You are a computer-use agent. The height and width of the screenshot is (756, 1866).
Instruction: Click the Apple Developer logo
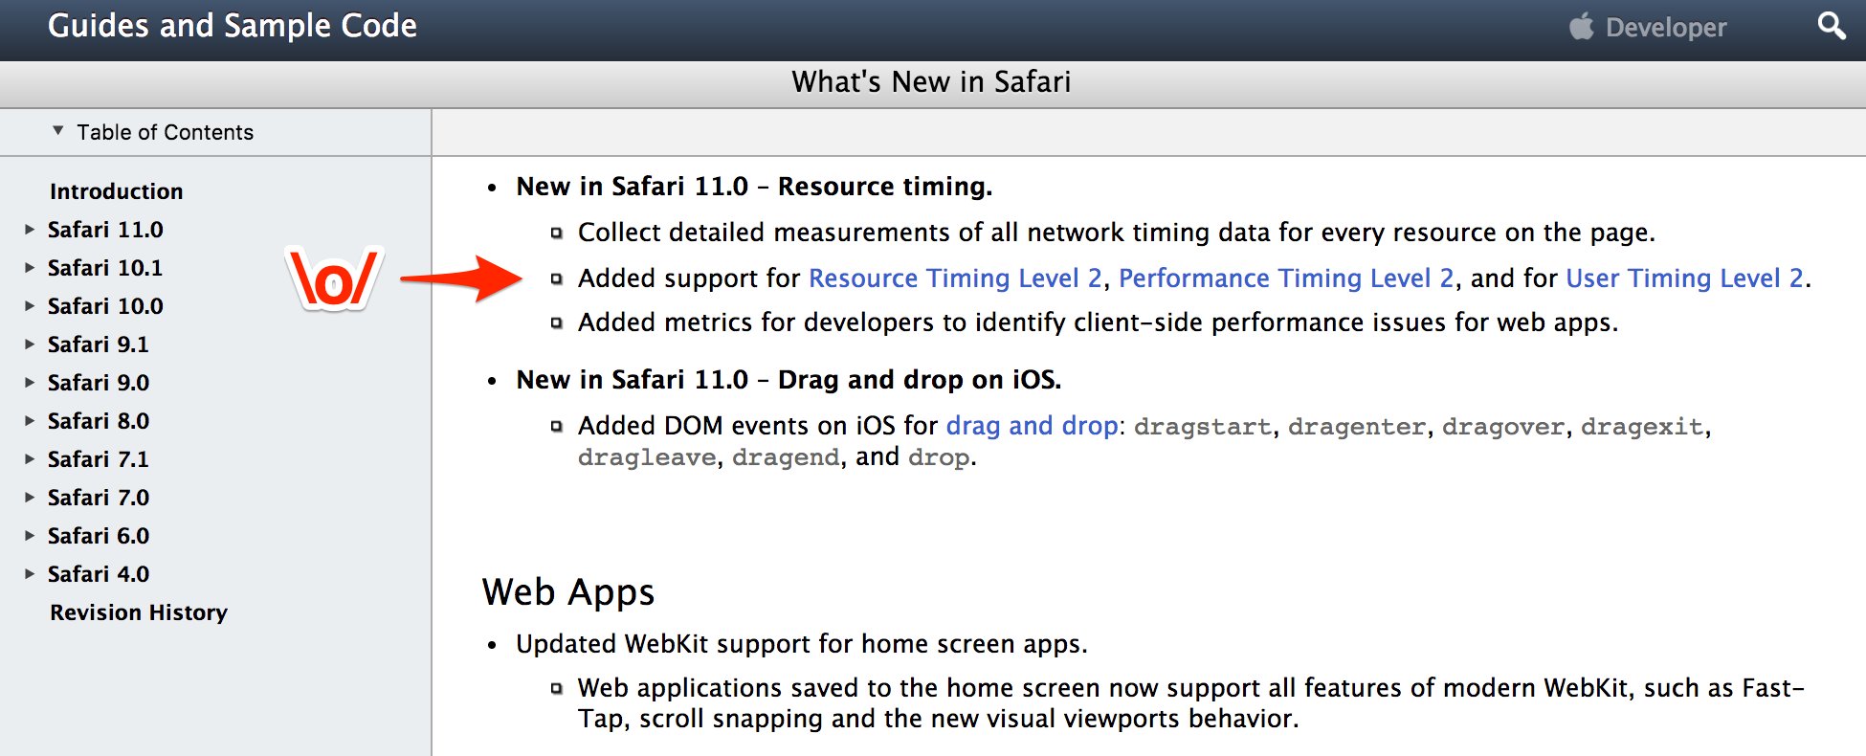[x=1648, y=27]
